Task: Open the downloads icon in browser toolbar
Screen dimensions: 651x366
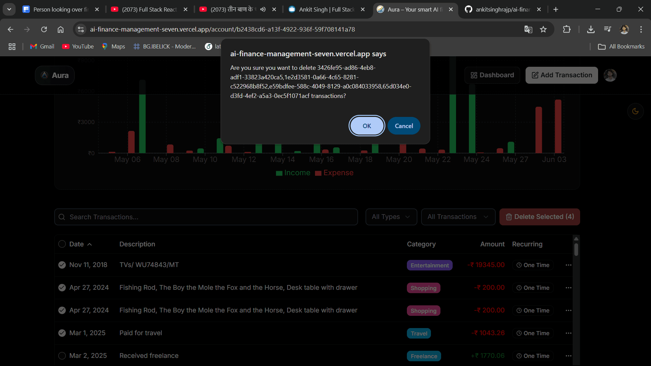Action: [x=591, y=29]
